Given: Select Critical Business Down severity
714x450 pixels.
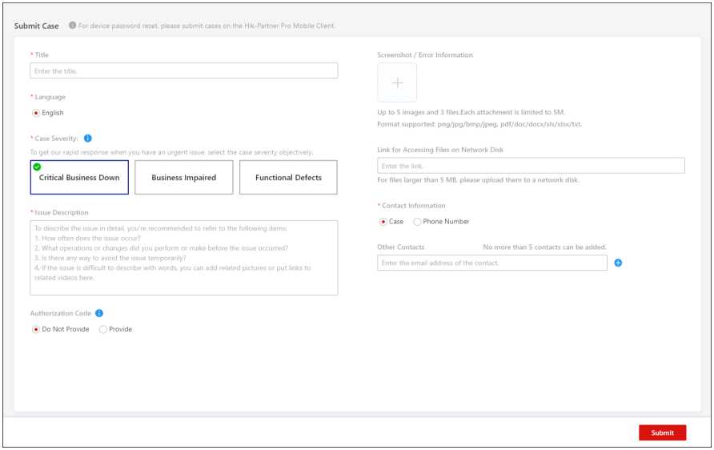Looking at the screenshot, I should pyautogui.click(x=79, y=178).
